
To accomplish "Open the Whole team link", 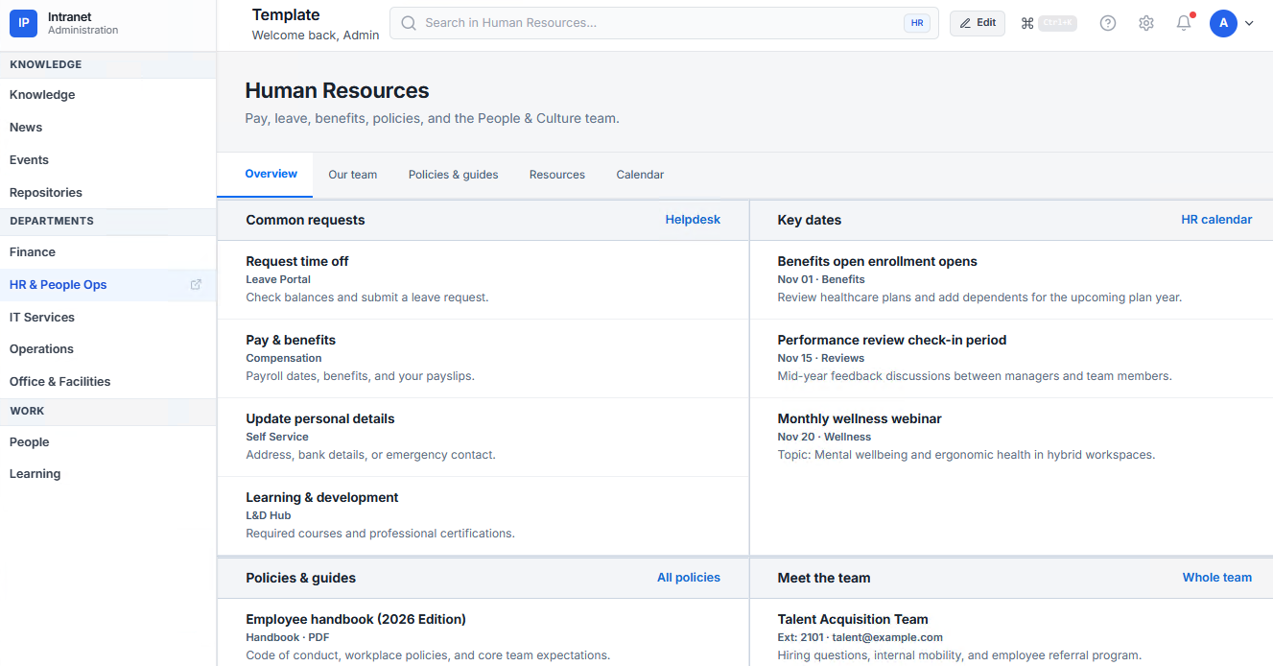I will click(x=1217, y=578).
